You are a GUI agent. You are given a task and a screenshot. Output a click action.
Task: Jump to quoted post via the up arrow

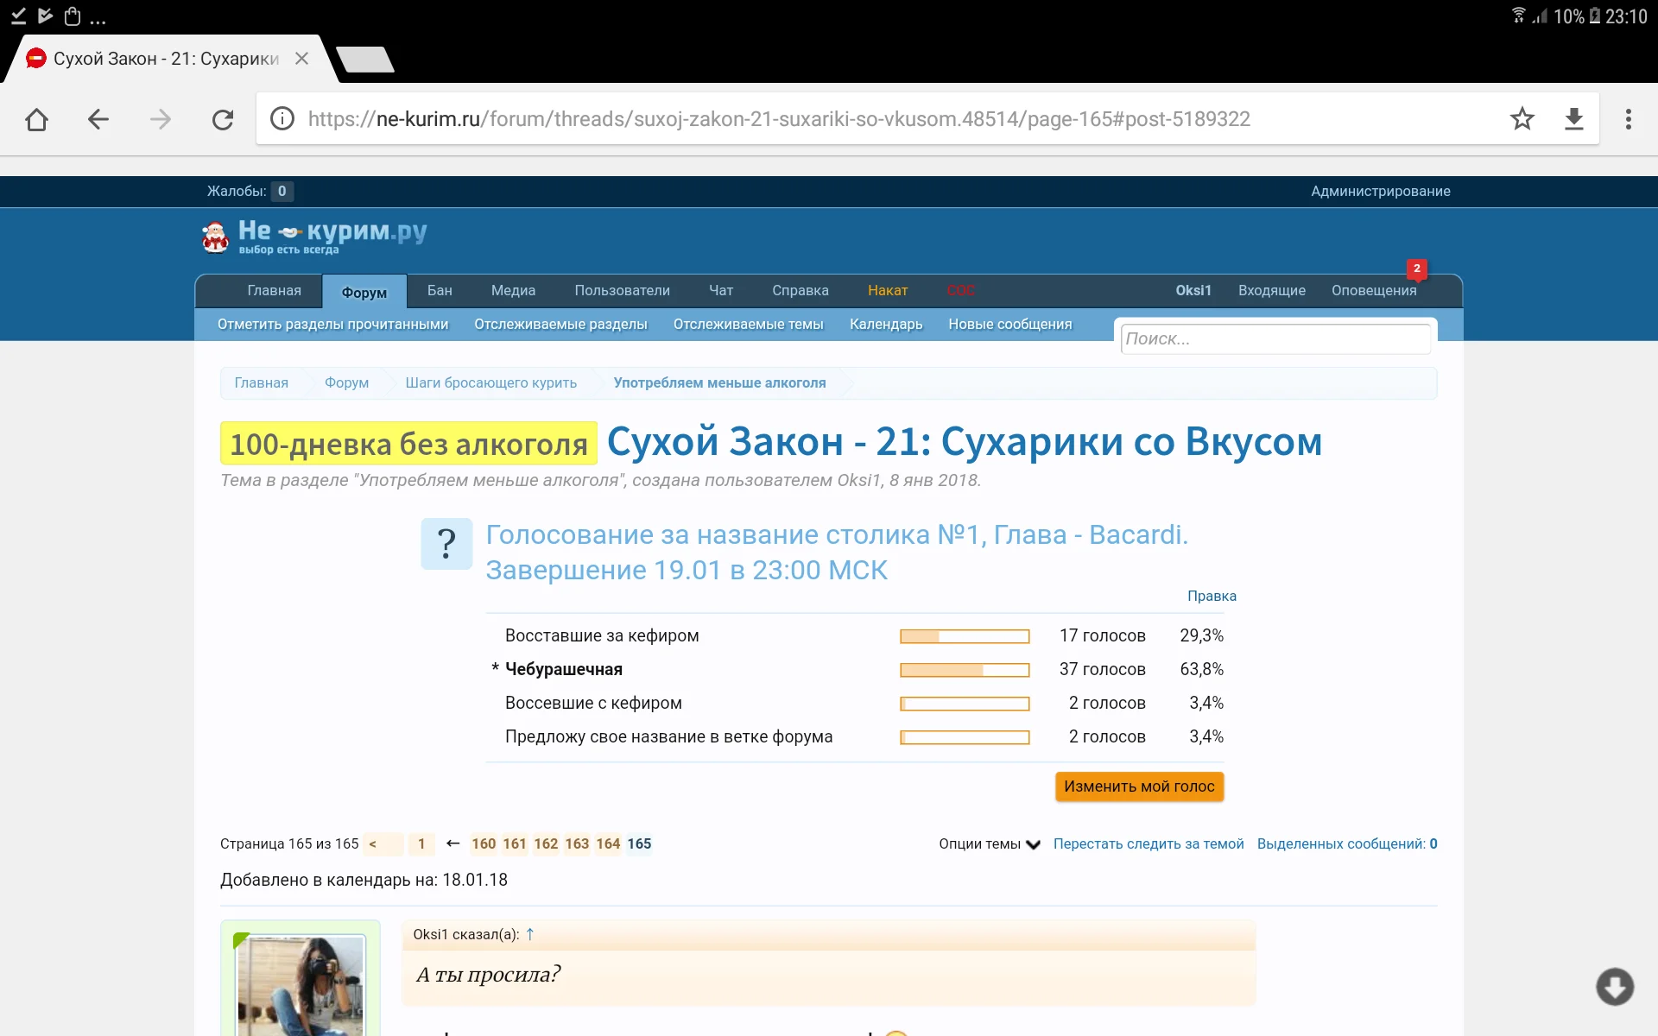click(530, 933)
